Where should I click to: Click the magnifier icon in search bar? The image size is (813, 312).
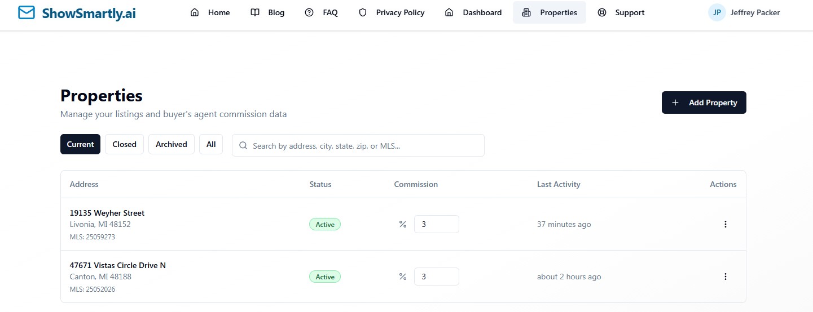[x=243, y=145]
